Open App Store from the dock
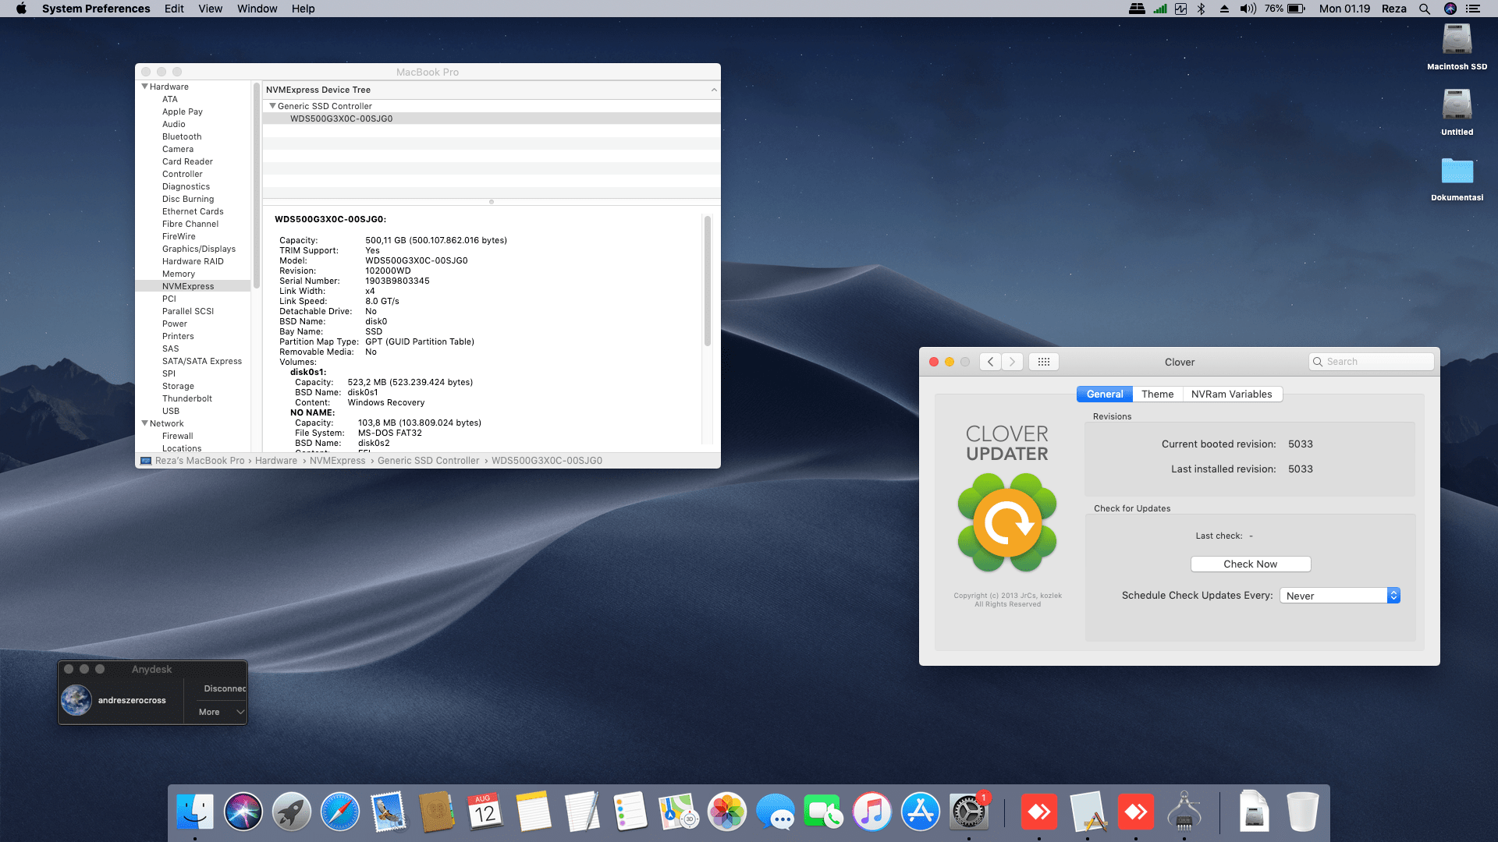The height and width of the screenshot is (842, 1498). coord(921,812)
